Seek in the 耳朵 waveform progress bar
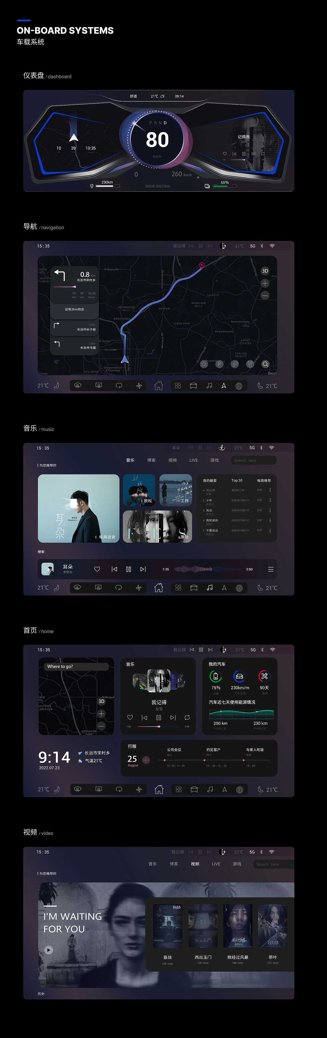This screenshot has width=327, height=1038. (208, 569)
